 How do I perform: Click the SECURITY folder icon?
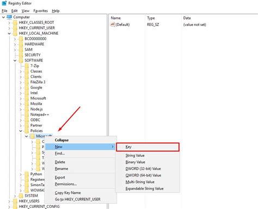pos(21,55)
